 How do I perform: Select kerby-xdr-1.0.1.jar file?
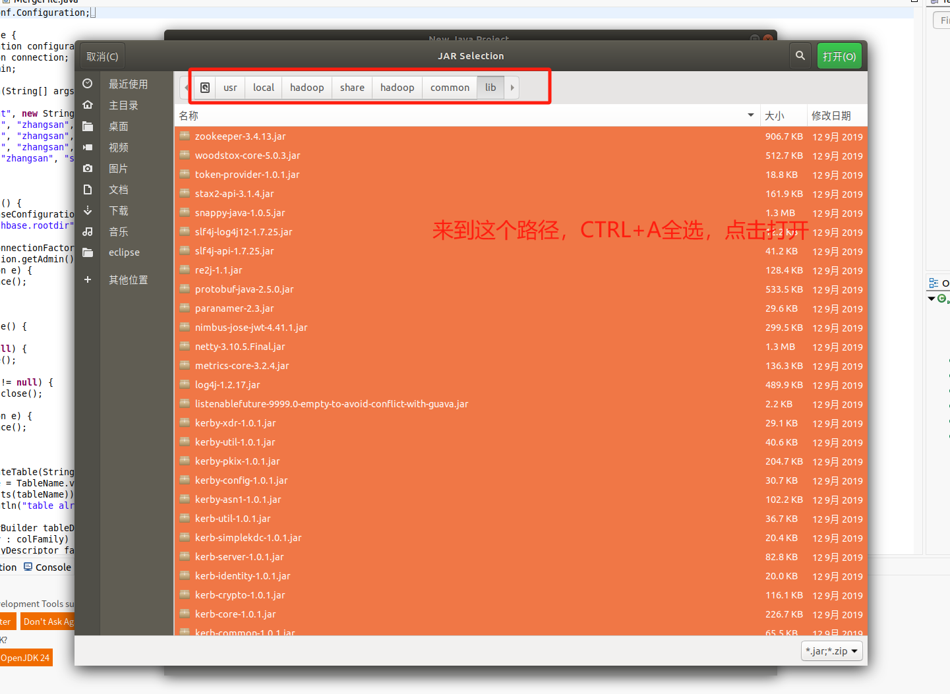coord(521,423)
